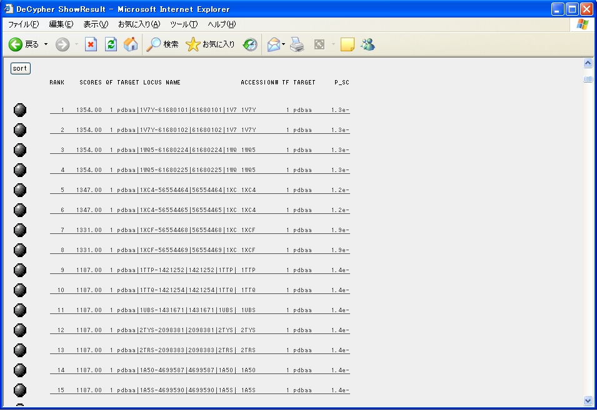This screenshot has height=411, width=597.
Task: Open Favorites (お気に入り) star button
Action: tap(210, 44)
